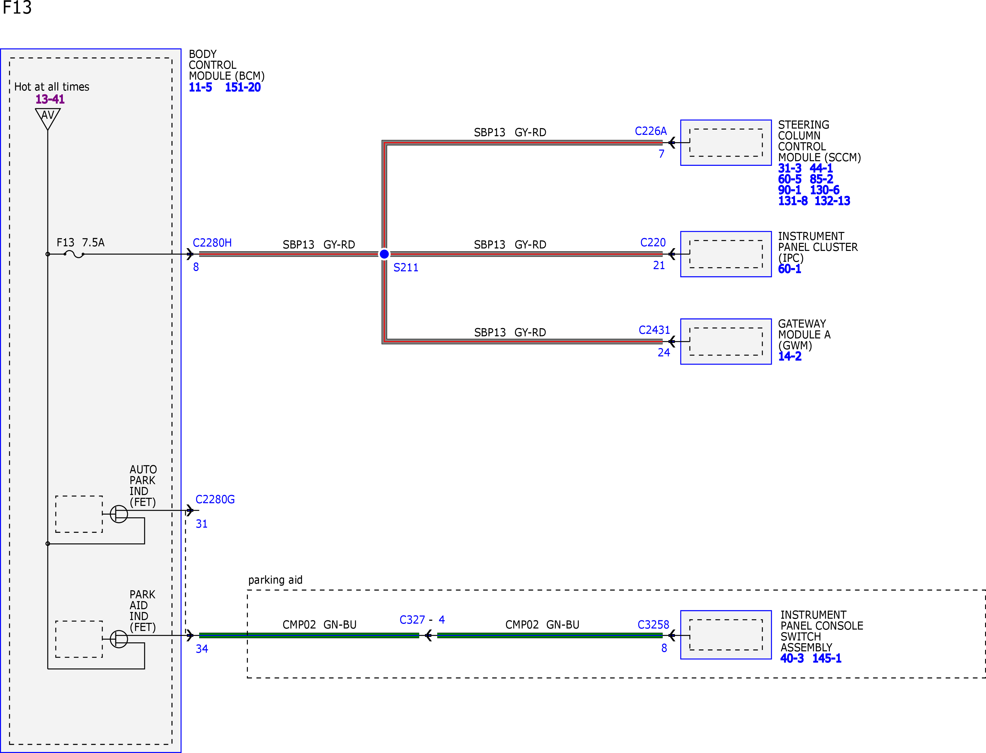Click the S211 splice junction dot
The image size is (986, 753).
point(384,254)
